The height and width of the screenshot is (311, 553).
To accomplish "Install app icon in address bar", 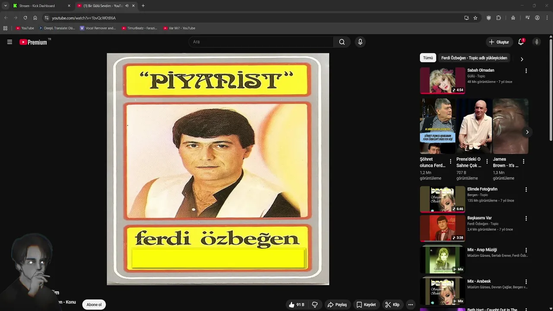I will 467,18.
